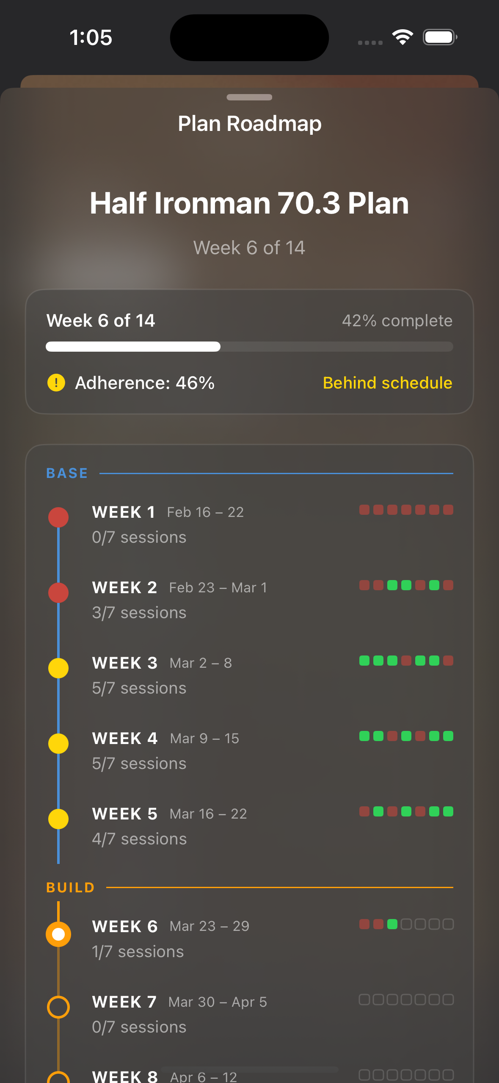Screen dimensions: 499x1083
Task: Expand the BASE phase section
Action: pos(66,473)
